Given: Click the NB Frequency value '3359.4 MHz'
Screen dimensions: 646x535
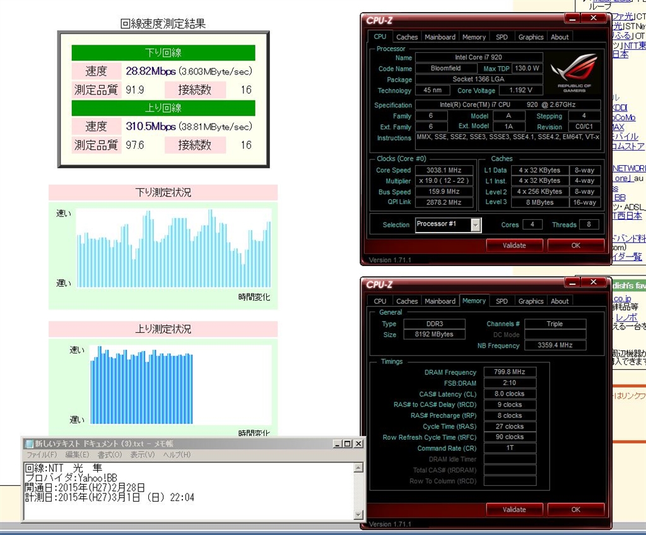Looking at the screenshot, I should (555, 345).
